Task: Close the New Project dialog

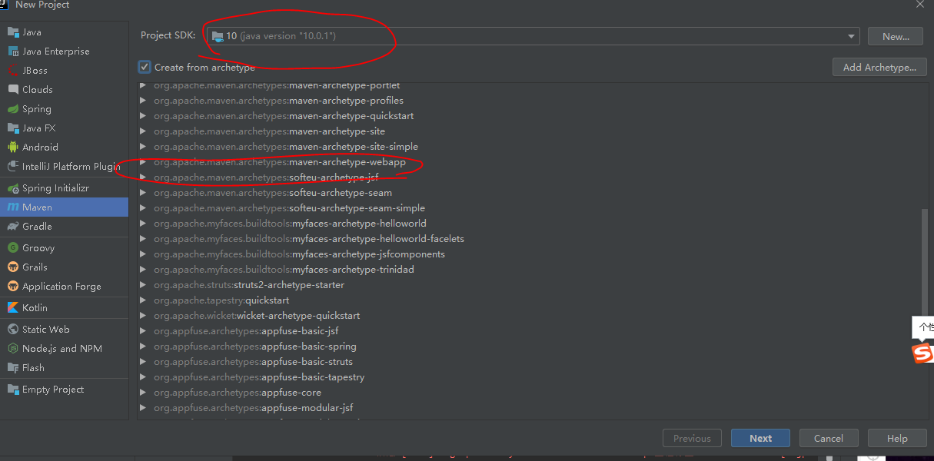Action: click(x=919, y=5)
